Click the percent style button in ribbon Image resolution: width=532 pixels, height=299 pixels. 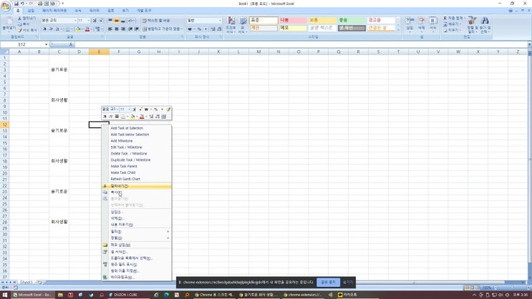(199, 29)
